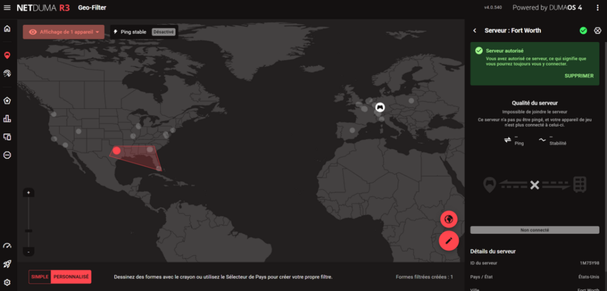Image resolution: width=607 pixels, height=291 pixels.
Task: Click the SUPPRIMER button
Action: pos(578,76)
